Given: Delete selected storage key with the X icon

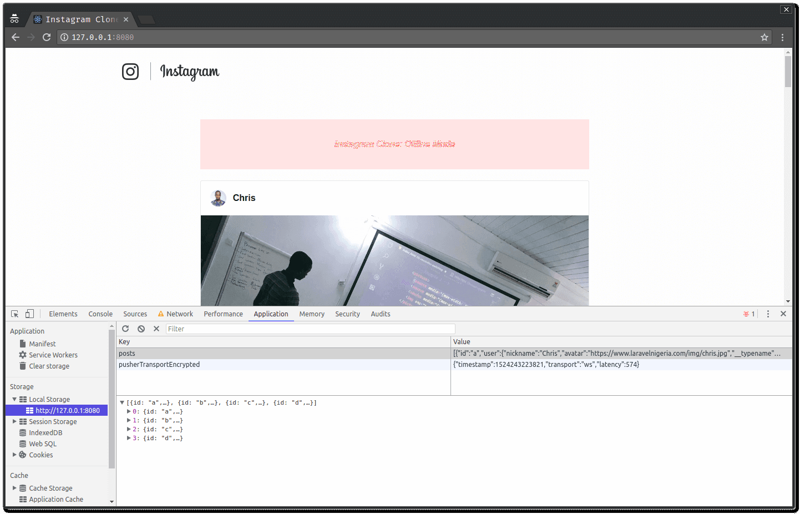Looking at the screenshot, I should pos(156,328).
